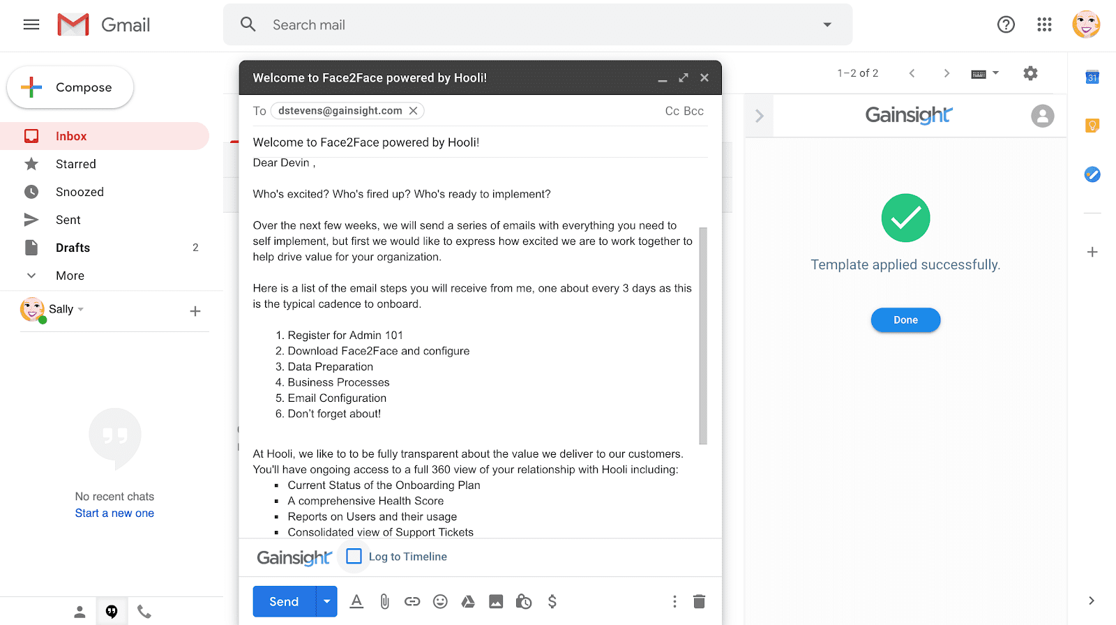Click the insert photo icon
The image size is (1116, 625).
coord(496,601)
